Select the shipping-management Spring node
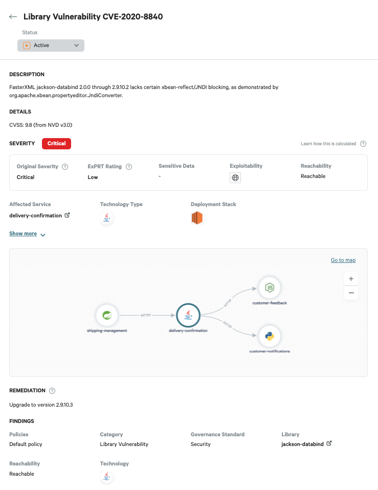The width and height of the screenshot is (378, 490). click(107, 315)
